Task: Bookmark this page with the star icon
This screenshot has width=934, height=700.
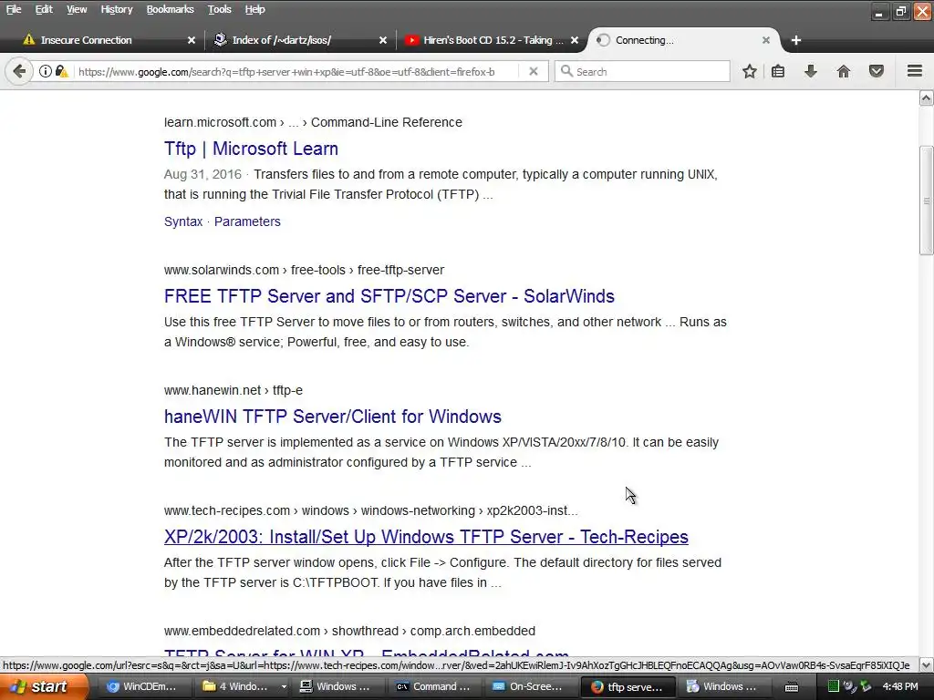Action: (750, 71)
